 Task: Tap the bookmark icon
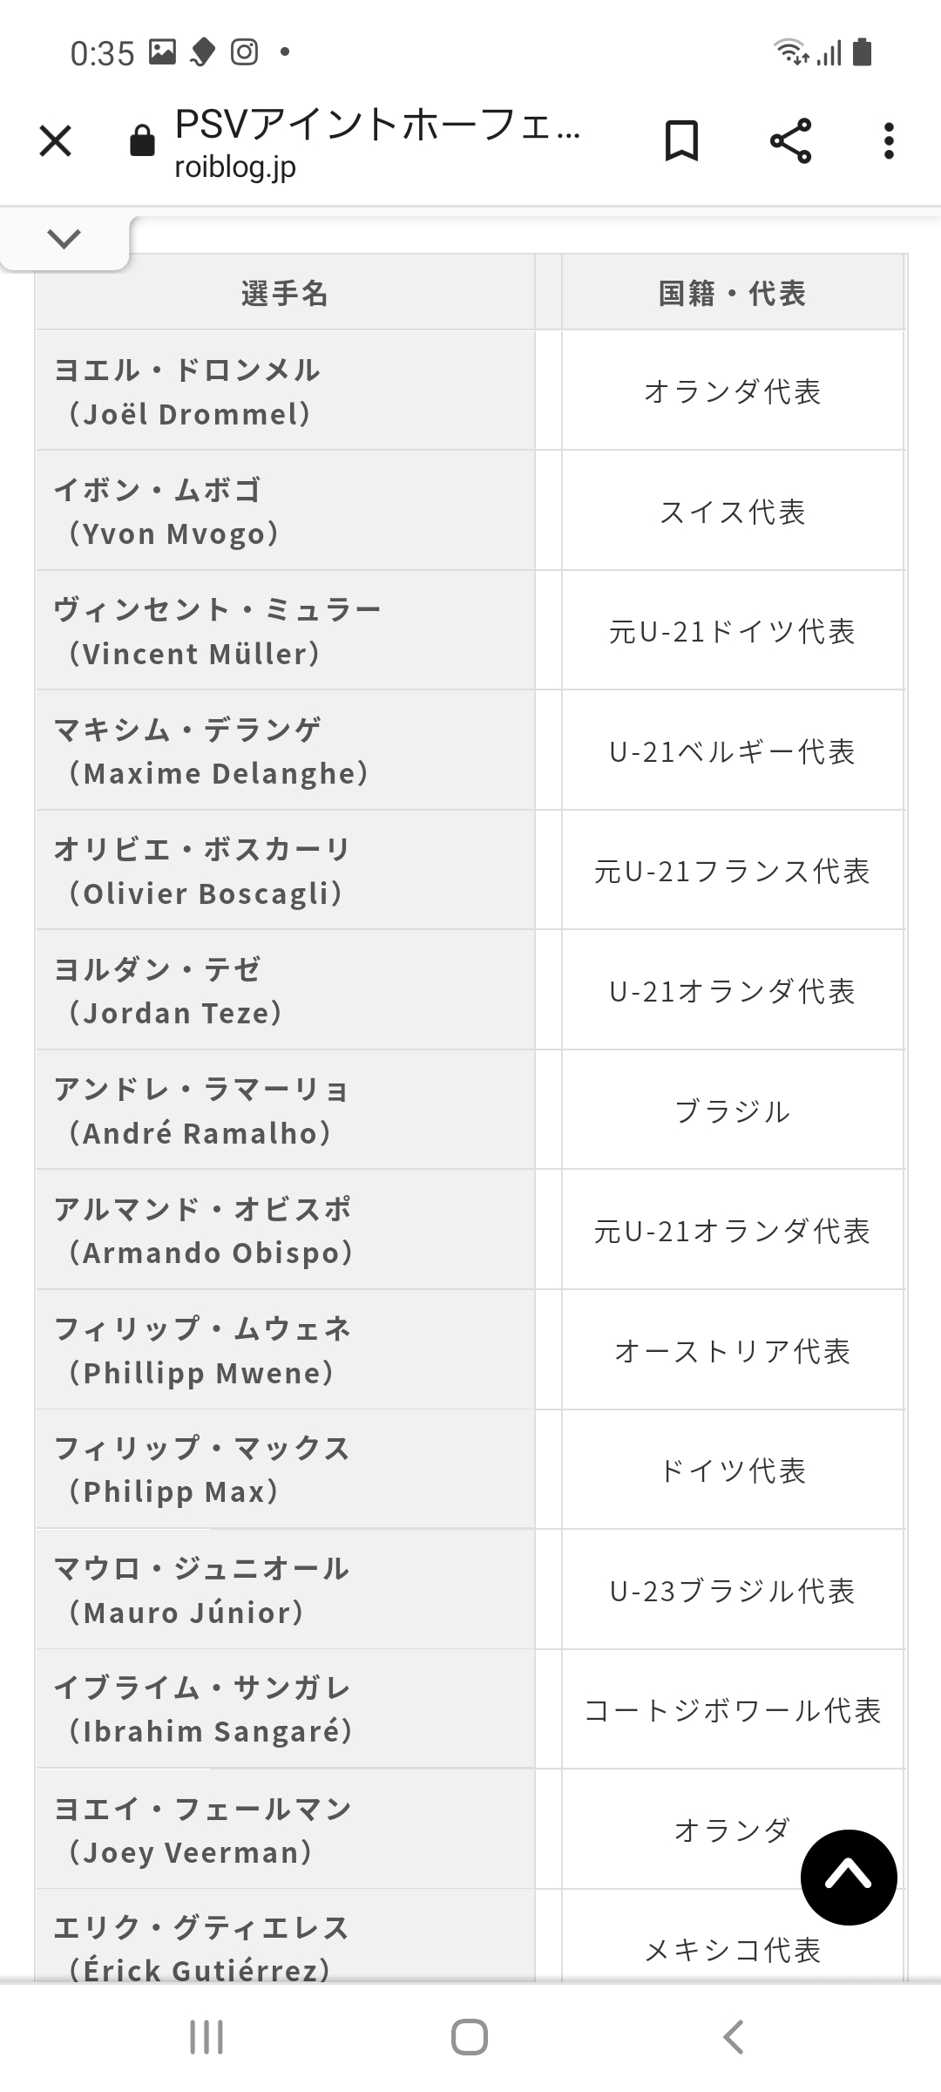point(681,141)
